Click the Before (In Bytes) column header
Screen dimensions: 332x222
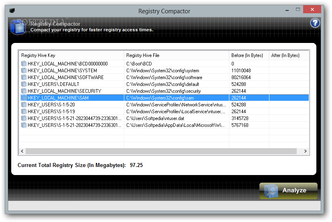[249, 55]
